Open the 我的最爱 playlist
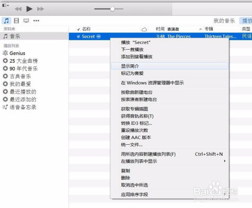This screenshot has width=252, height=208. coord(17,84)
